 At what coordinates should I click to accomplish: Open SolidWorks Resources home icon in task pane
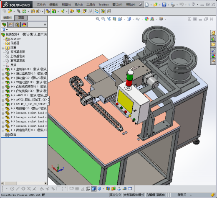[213, 33]
